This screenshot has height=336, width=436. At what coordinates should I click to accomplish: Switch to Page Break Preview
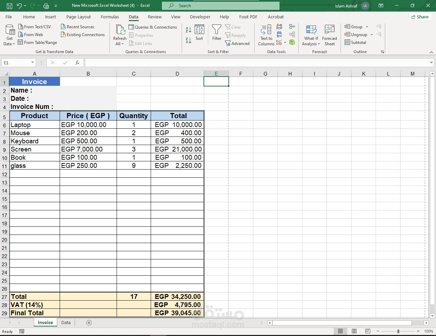pyautogui.click(x=368, y=331)
